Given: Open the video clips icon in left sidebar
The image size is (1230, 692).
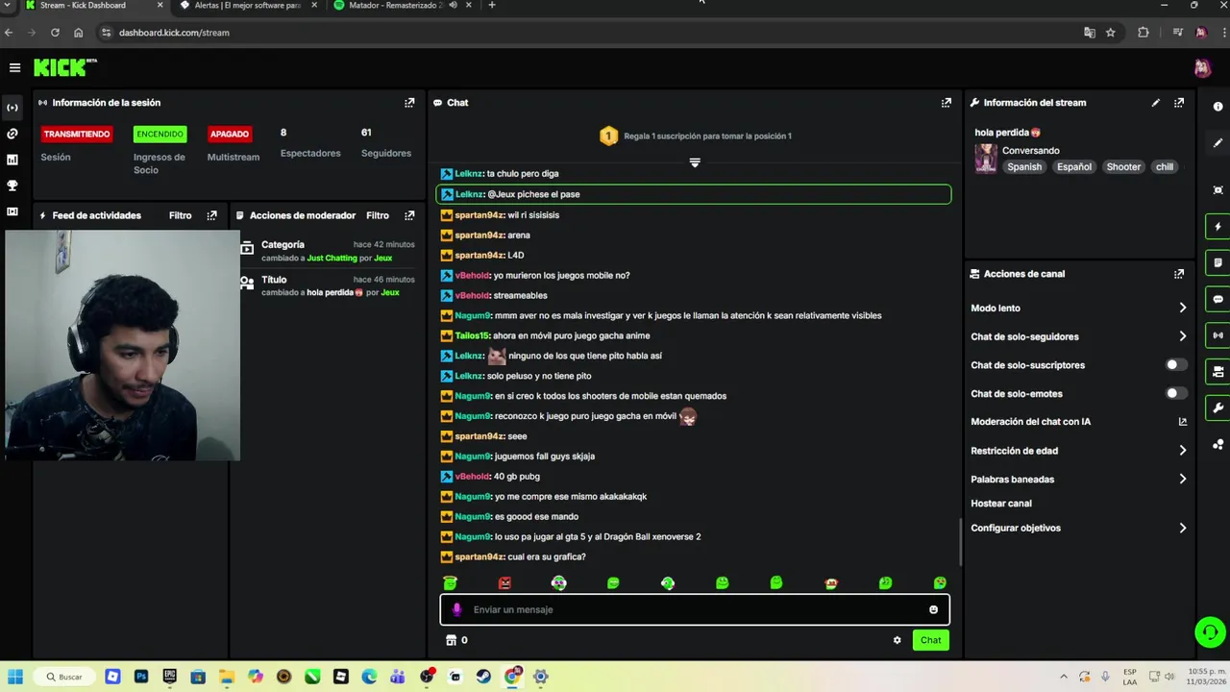Looking at the screenshot, I should pyautogui.click(x=12, y=211).
